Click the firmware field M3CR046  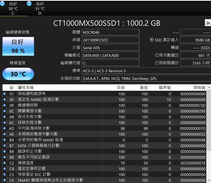(x=110, y=32)
